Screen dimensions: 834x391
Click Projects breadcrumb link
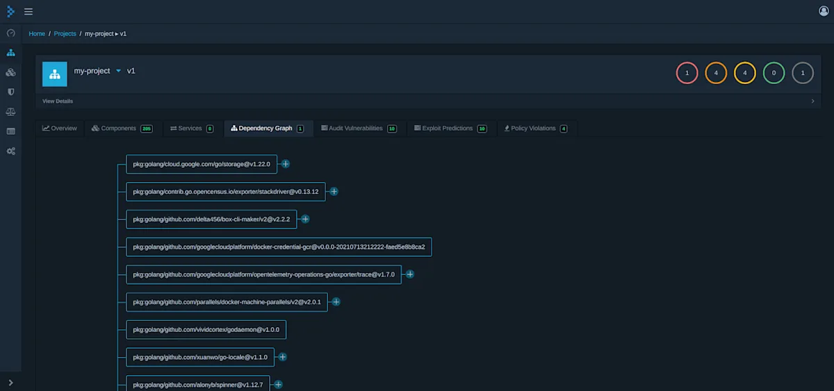click(65, 33)
